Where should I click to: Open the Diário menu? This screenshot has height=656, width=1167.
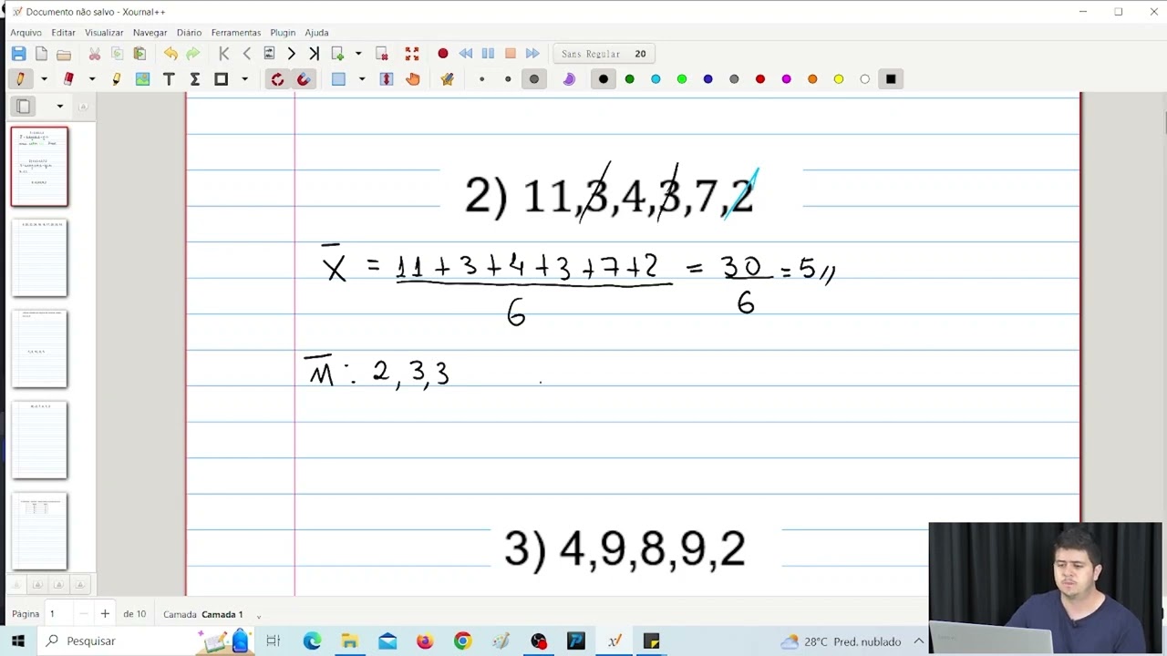point(189,33)
